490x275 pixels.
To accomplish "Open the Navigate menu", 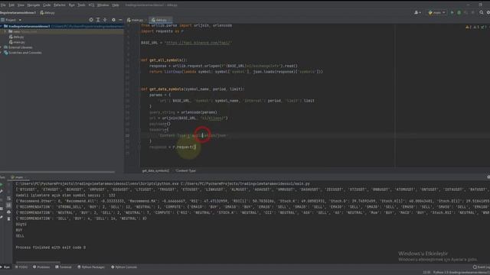I will (x=34, y=5).
